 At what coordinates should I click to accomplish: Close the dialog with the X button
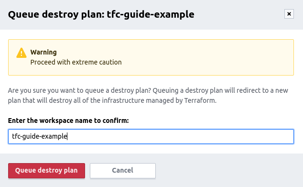pos(289,14)
